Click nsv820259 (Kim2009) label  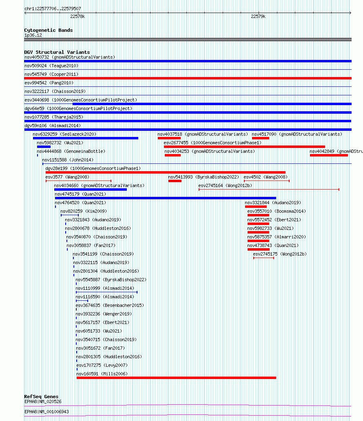(84, 212)
